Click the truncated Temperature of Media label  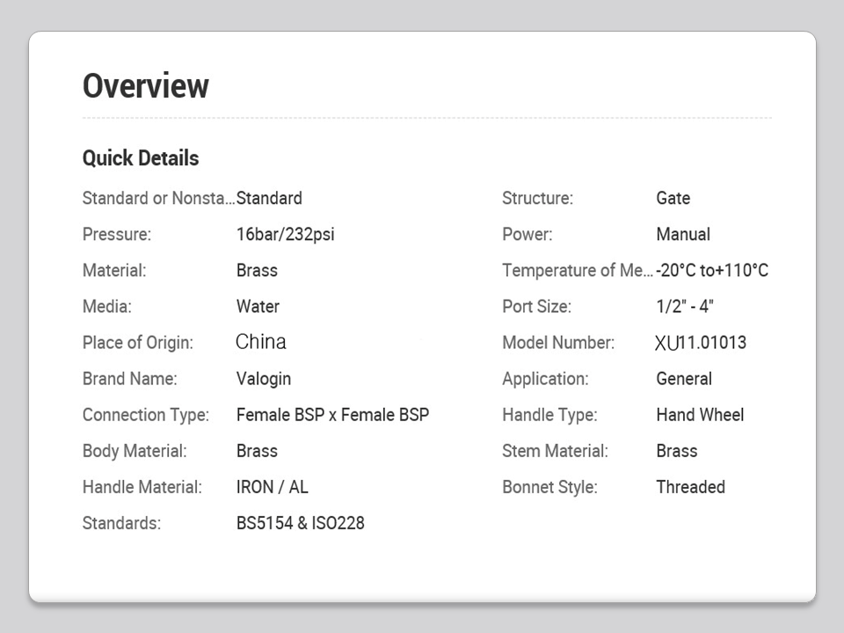577,271
